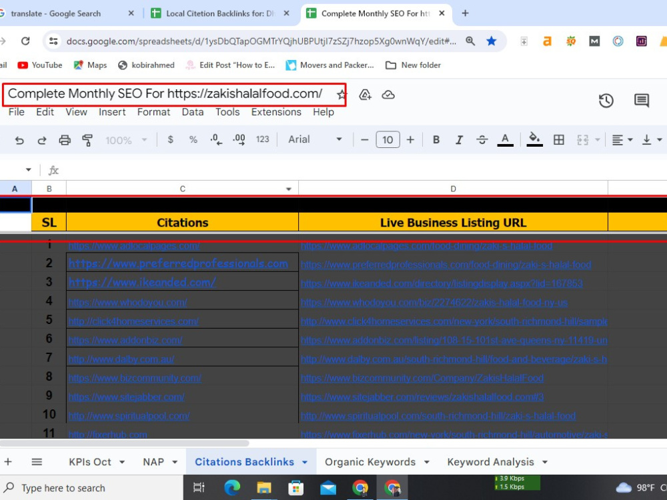667x500 pixels.
Task: Open Citations Backlinks tab dropdown arrow
Action: (305, 462)
